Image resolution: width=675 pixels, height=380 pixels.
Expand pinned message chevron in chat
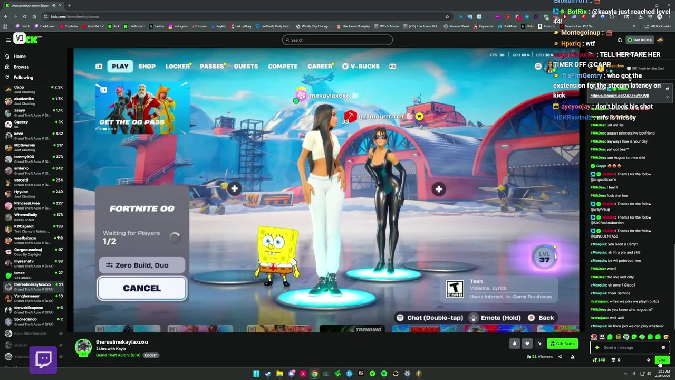tap(667, 97)
